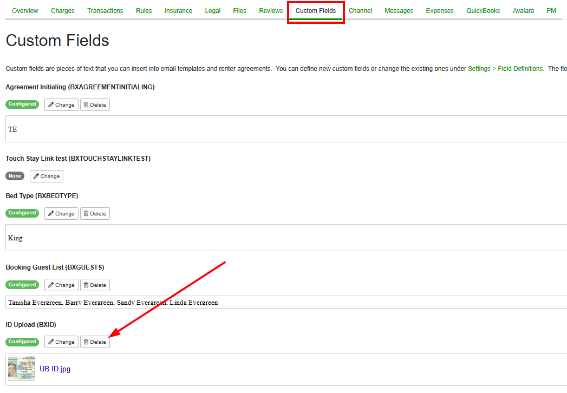Click the pencil edit icon for Bed Type
Screen dimensions: 567x393
click(50, 213)
